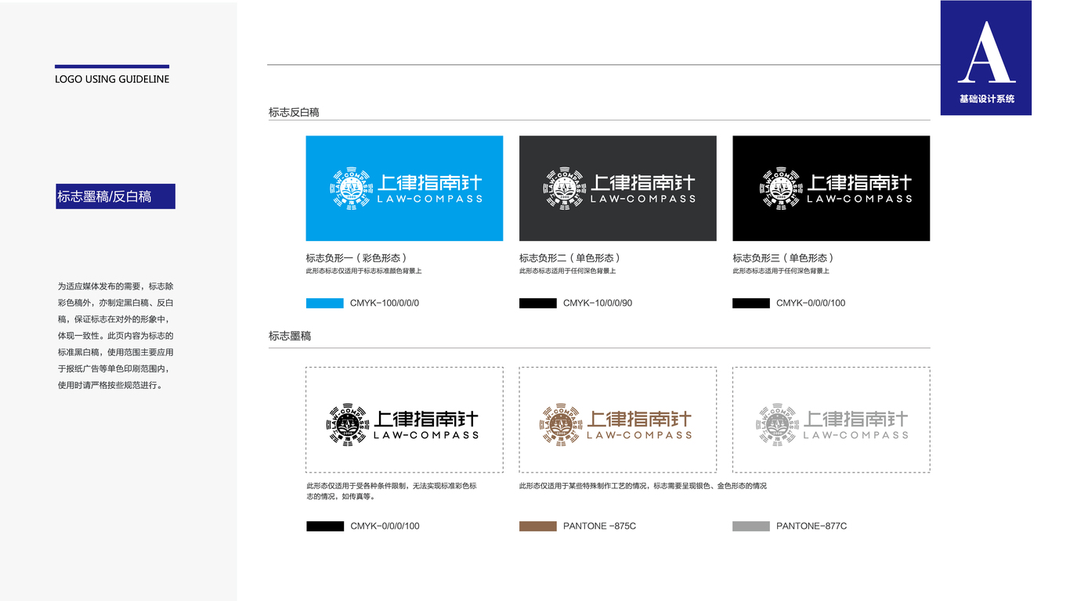Click the silver LAW-COMPASS text

tap(855, 435)
